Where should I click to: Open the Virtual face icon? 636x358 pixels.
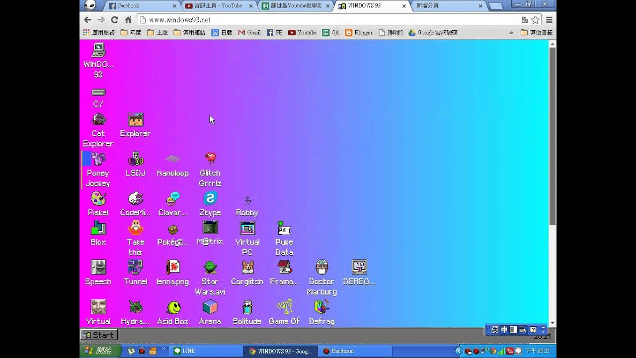pos(98,307)
